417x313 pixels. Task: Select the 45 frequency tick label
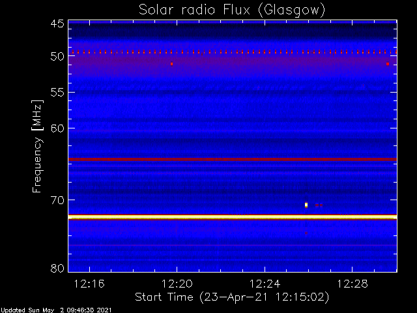tap(57, 24)
